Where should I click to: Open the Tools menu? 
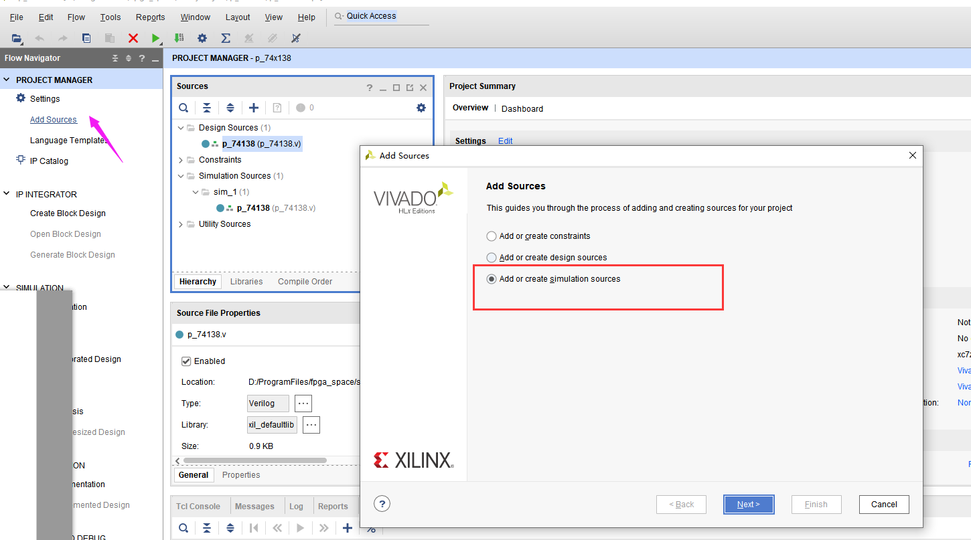[x=110, y=17]
